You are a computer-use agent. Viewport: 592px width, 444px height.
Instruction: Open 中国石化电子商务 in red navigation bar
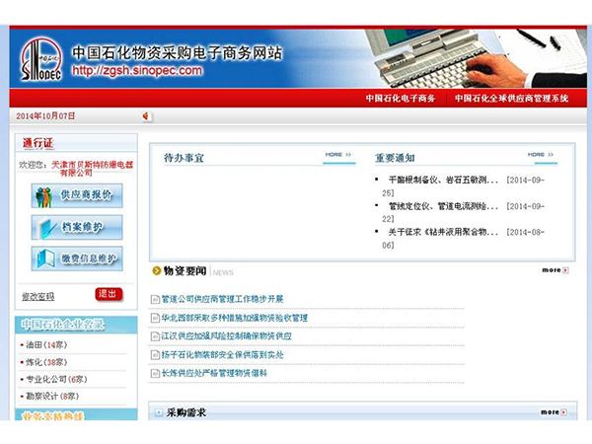click(401, 98)
